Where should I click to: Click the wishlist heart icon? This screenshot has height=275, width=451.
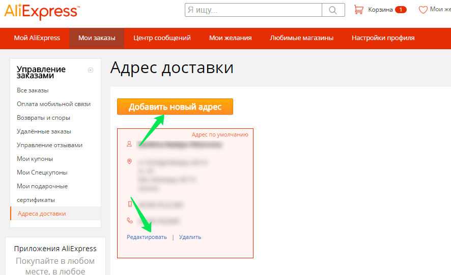click(422, 10)
